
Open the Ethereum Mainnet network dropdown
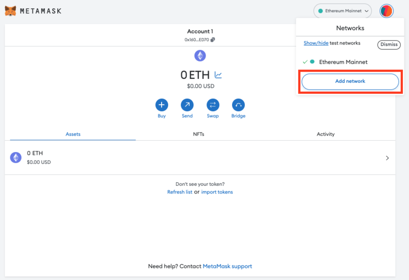click(x=343, y=11)
